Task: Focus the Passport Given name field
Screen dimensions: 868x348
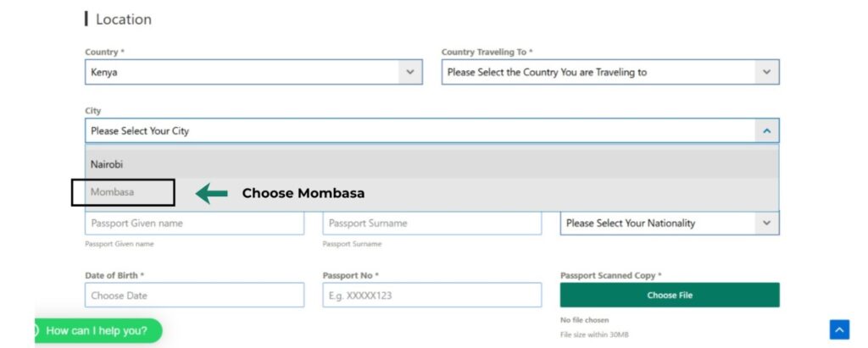Action: coord(194,224)
